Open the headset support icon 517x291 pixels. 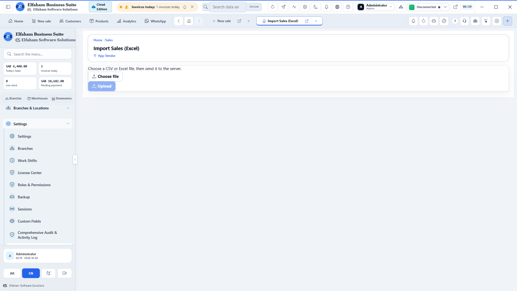coord(464,21)
